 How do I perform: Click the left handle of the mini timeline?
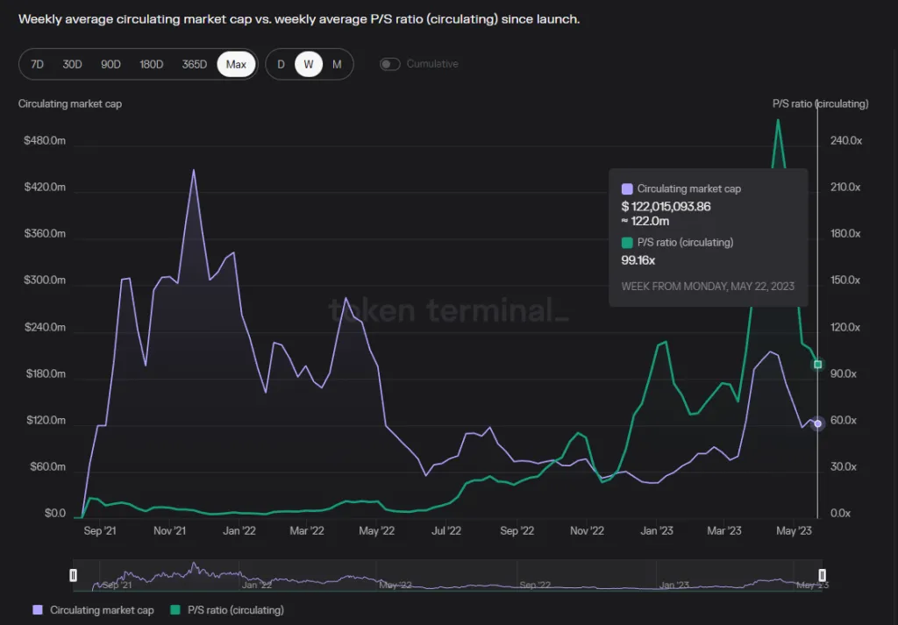click(x=74, y=575)
